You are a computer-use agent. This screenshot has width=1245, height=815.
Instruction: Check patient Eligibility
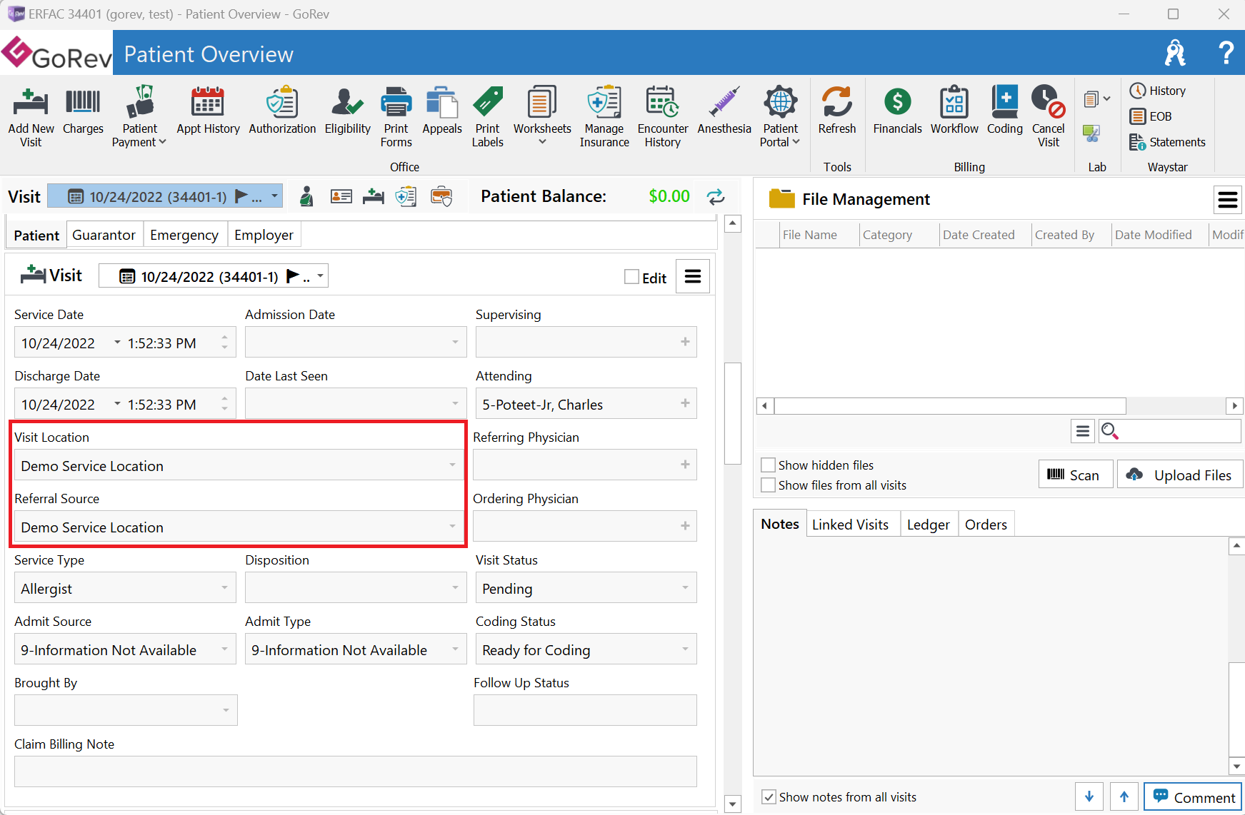tap(348, 111)
